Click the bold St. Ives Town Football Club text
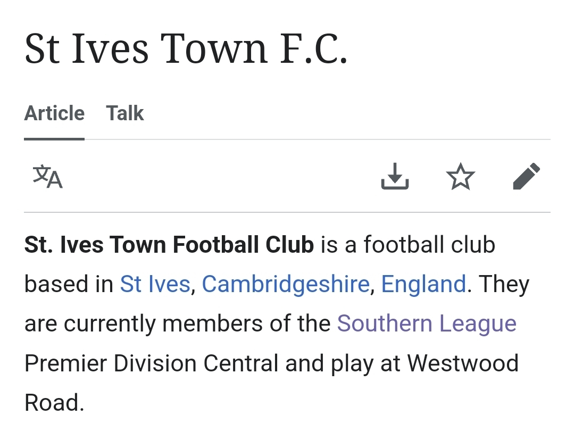Viewport: 574px width, 423px height. click(169, 245)
